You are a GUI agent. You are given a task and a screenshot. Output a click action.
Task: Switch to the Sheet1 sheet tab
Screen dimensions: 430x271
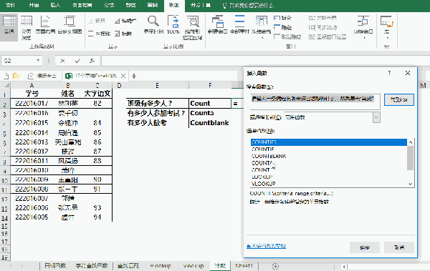click(244, 265)
